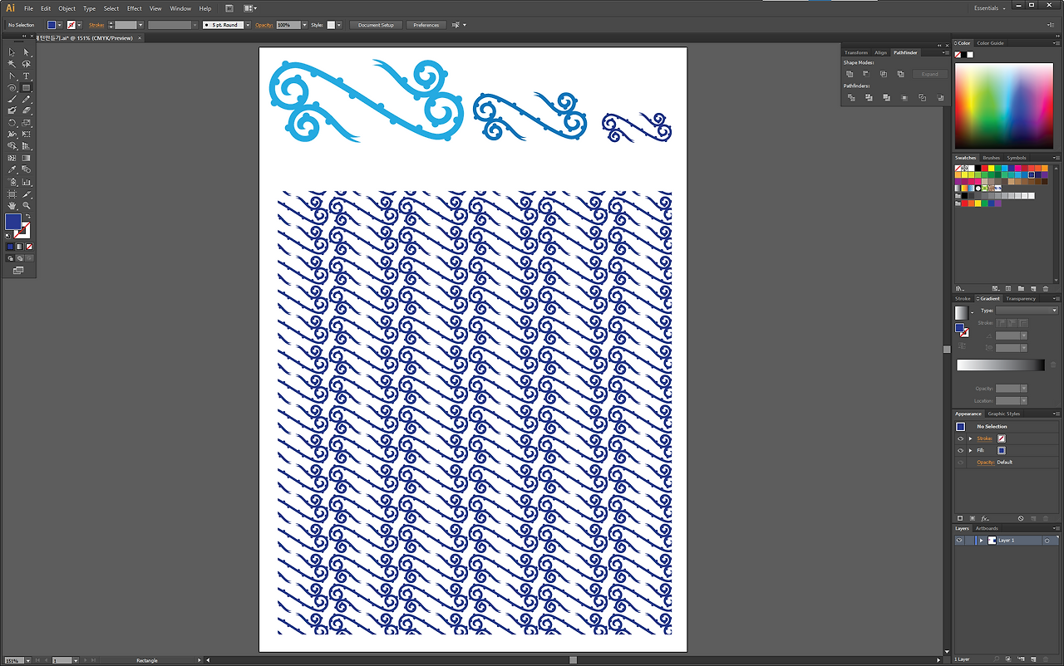Select the Spiral tool

pyautogui.click(x=12, y=87)
